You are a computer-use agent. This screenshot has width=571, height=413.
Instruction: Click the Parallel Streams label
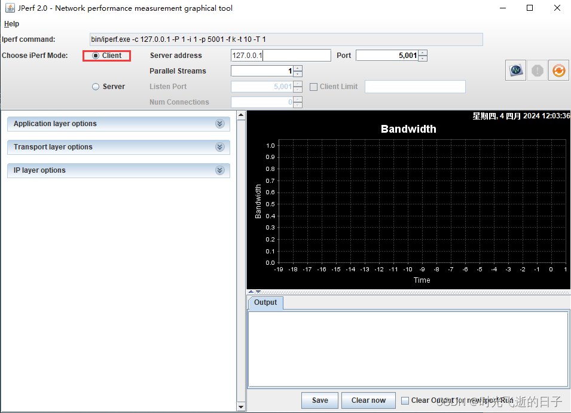(x=178, y=71)
